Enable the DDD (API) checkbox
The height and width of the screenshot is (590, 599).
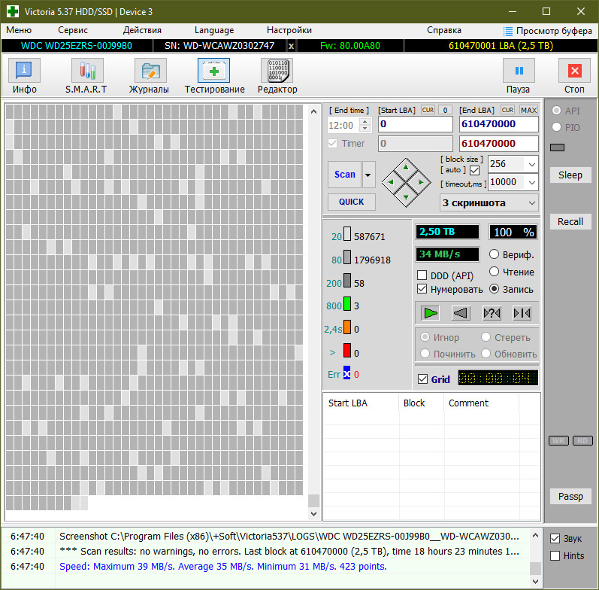[422, 275]
